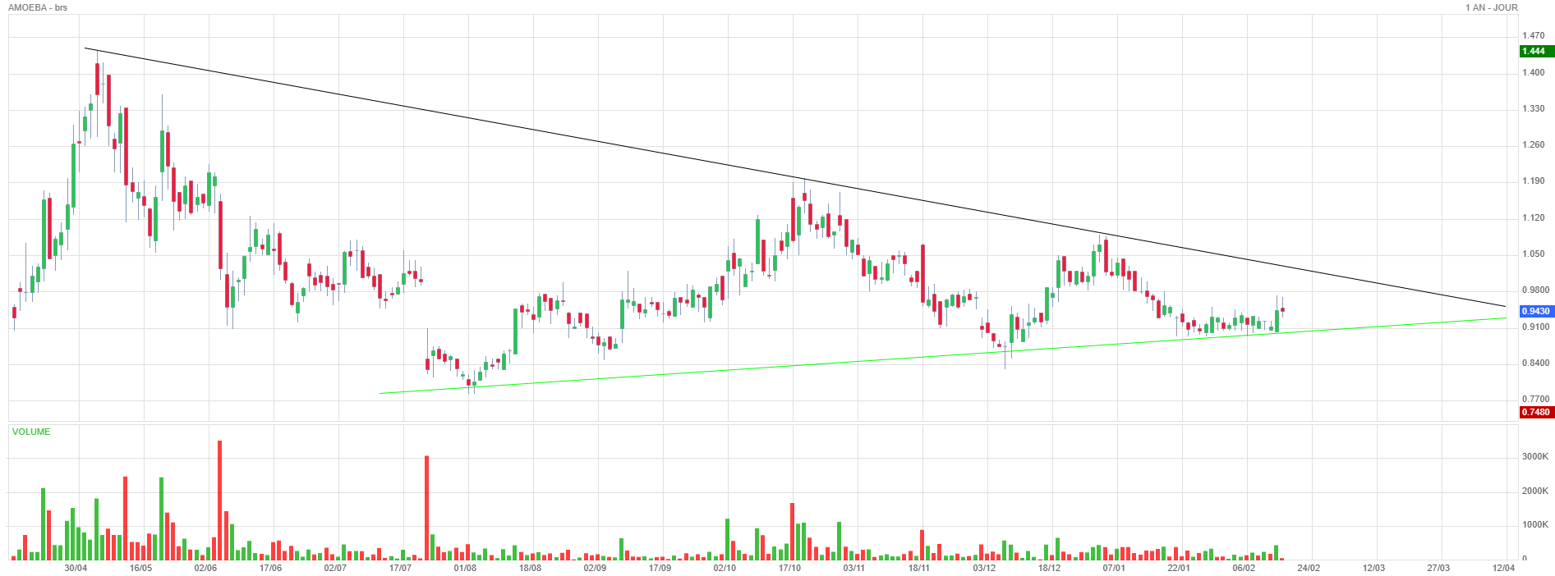Click the 1.470 price axis label
The width and height of the screenshot is (1555, 576).
point(1533,36)
